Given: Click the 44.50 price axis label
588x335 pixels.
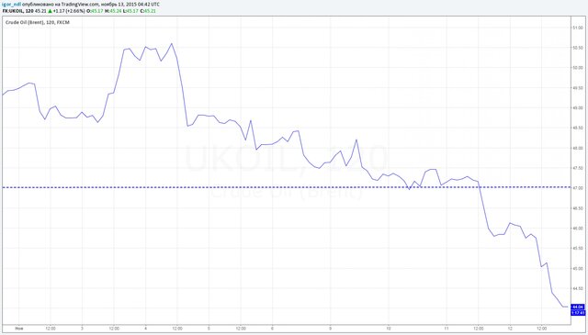Looking at the screenshot, I should (578, 288).
